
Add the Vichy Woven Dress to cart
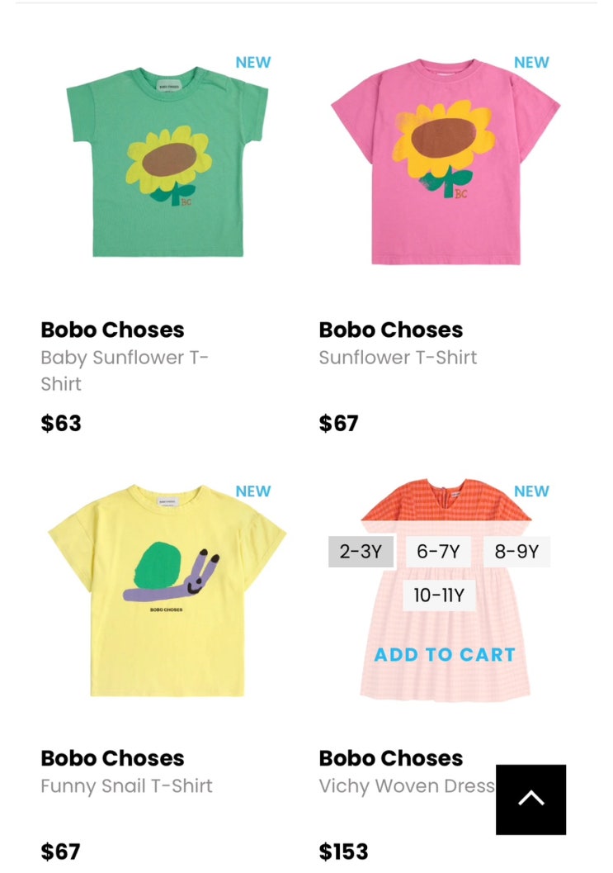(445, 654)
